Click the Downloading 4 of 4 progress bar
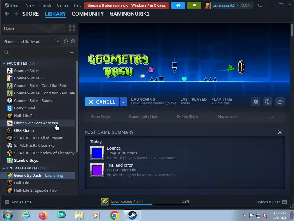Screen dimensions: 294x221 [x=150, y=205]
